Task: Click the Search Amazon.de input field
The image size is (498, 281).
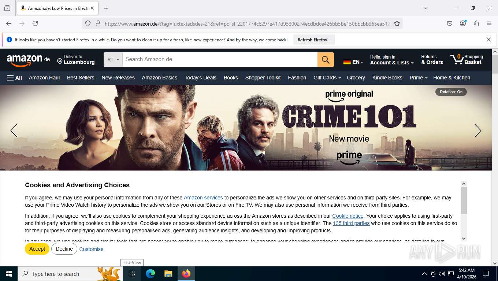Action: coord(220,60)
